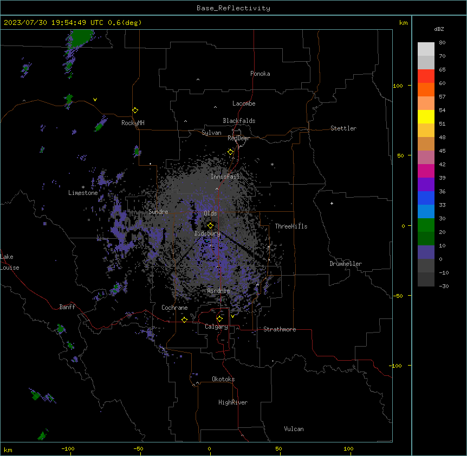
Task: Click the Lake Louise label
Action: [9, 262]
